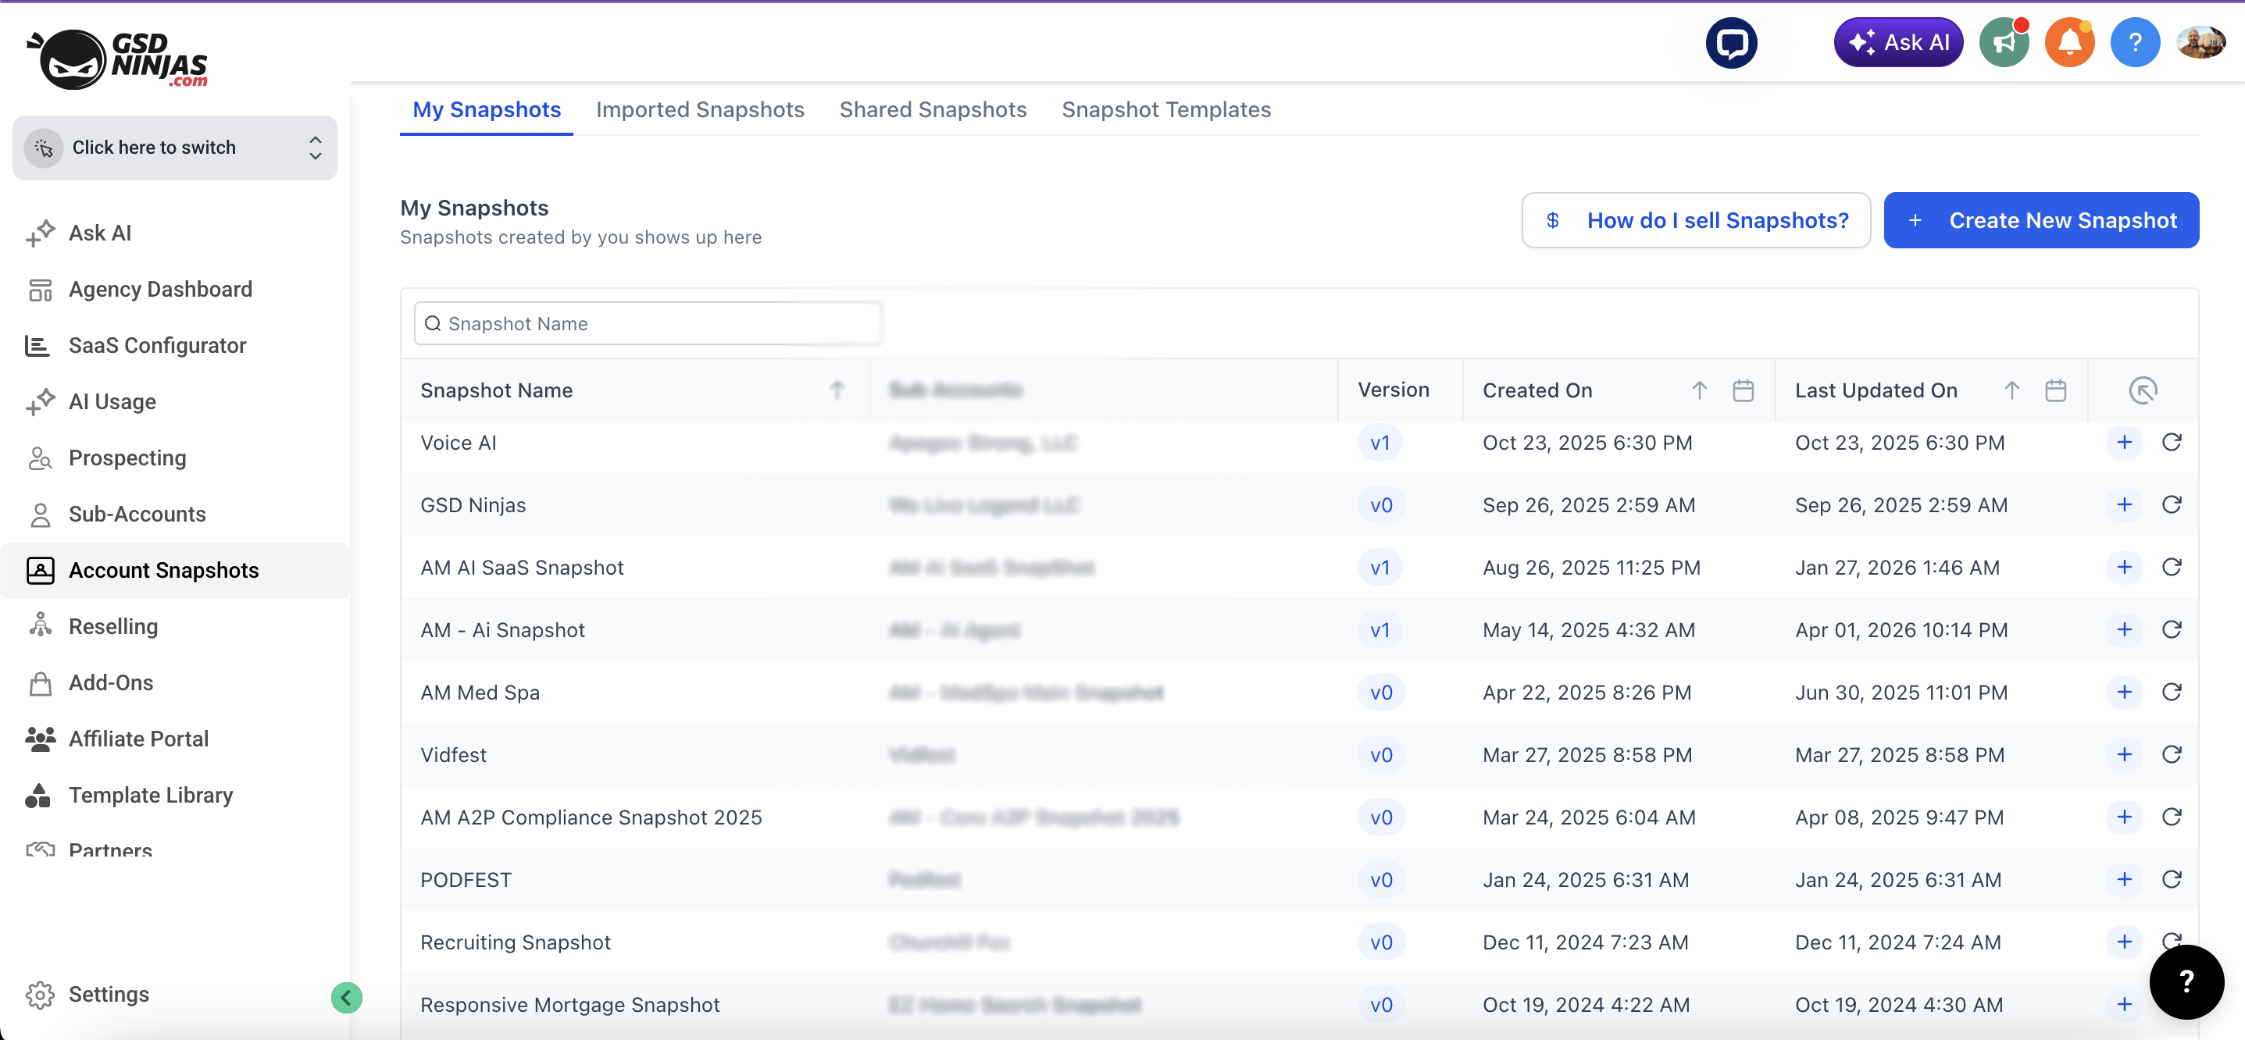Image resolution: width=2245 pixels, height=1040 pixels.
Task: Open the megaphone announcements icon
Action: click(2004, 43)
